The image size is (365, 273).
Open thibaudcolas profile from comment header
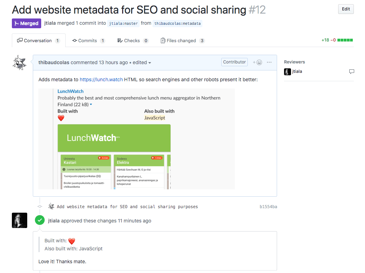pyautogui.click(x=54, y=62)
